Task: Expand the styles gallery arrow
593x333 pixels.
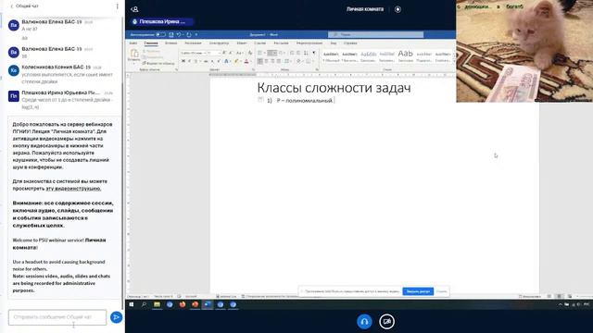Action: (x=454, y=61)
